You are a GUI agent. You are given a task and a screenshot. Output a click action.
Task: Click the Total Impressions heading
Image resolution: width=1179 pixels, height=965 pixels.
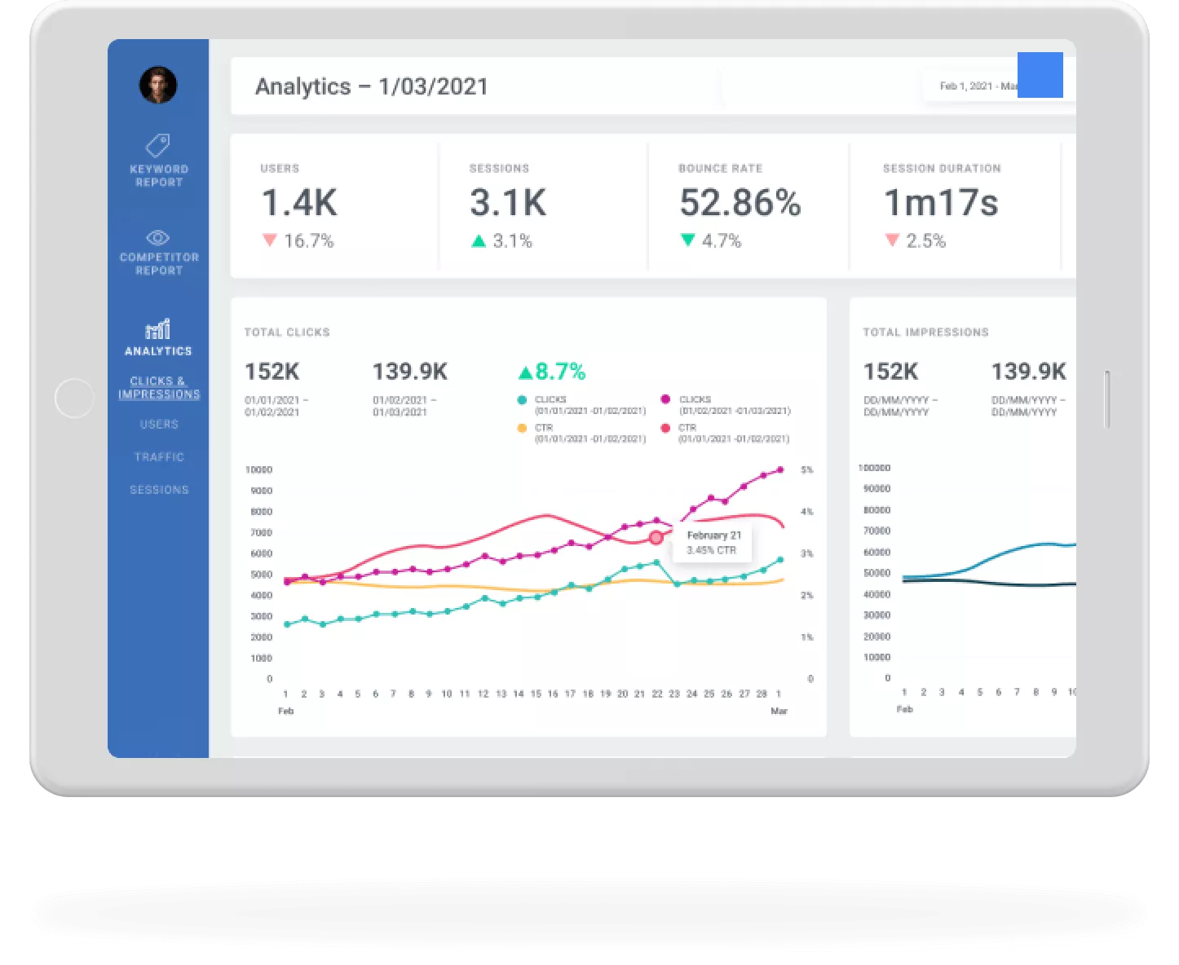pyautogui.click(x=925, y=333)
